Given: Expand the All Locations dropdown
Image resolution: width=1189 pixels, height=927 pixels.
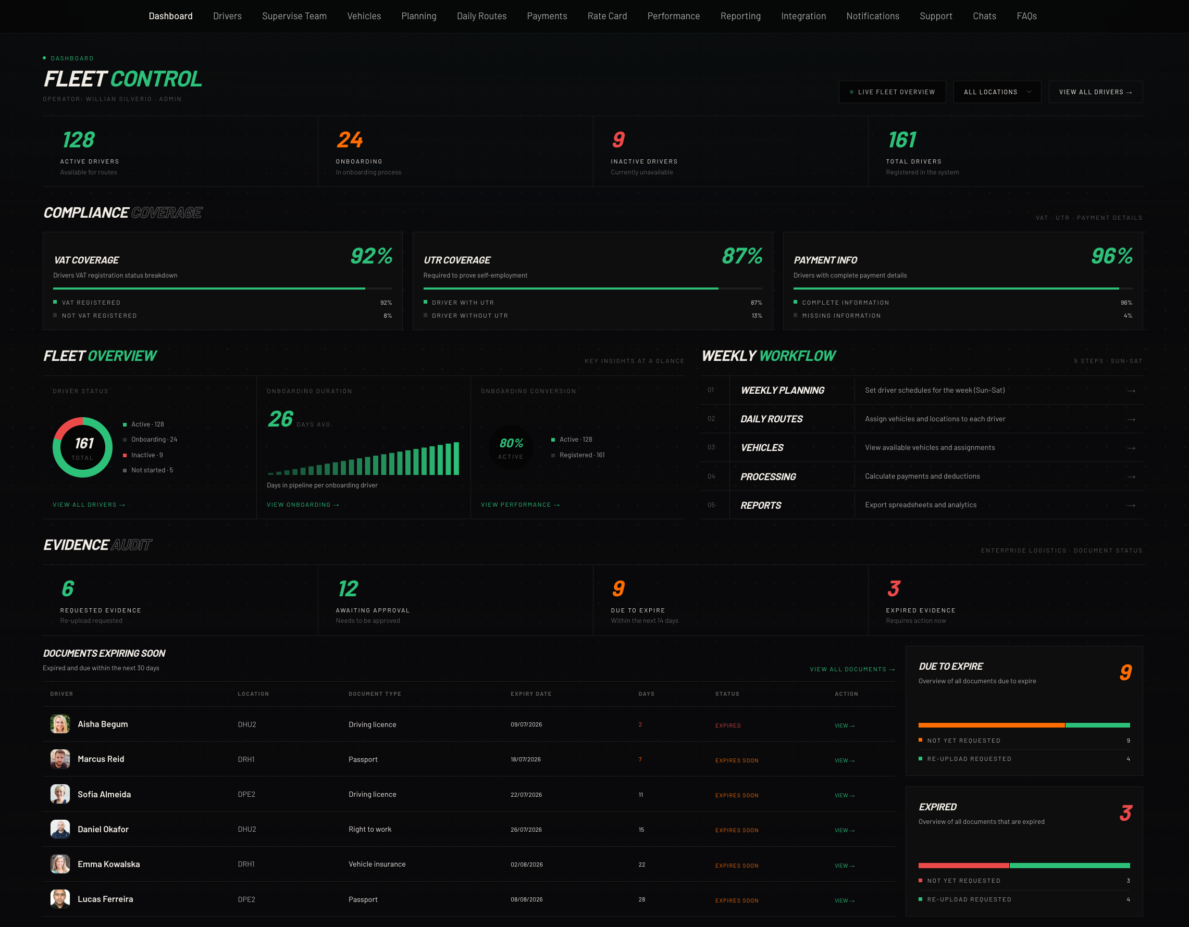Looking at the screenshot, I should (x=997, y=92).
